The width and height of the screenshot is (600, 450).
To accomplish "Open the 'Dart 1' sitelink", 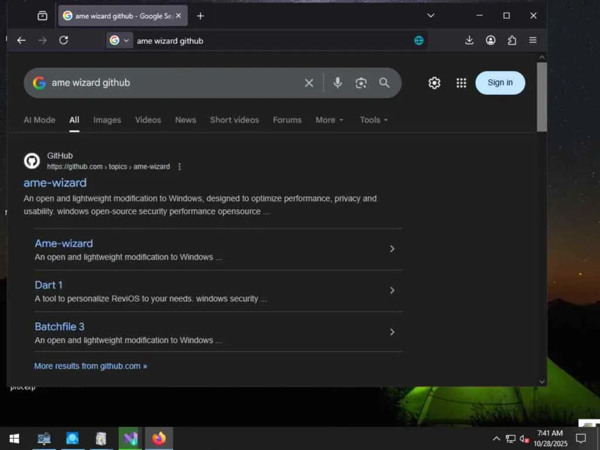I will click(x=49, y=285).
